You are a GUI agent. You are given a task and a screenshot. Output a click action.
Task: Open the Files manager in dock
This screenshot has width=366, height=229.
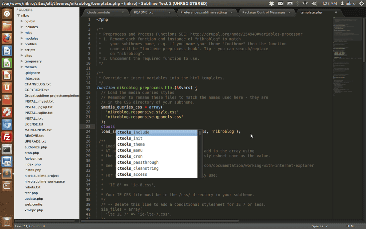7,26
